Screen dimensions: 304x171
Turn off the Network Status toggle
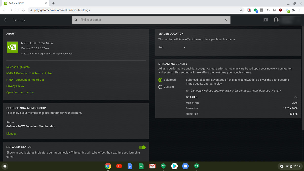coord(142,147)
